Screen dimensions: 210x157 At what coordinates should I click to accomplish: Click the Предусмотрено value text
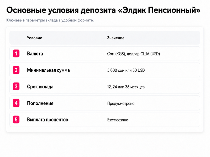click(121, 104)
